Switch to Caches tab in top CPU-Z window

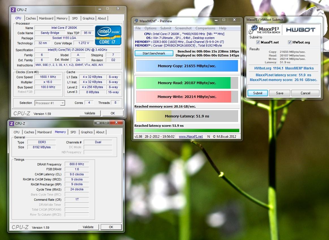[31, 18]
